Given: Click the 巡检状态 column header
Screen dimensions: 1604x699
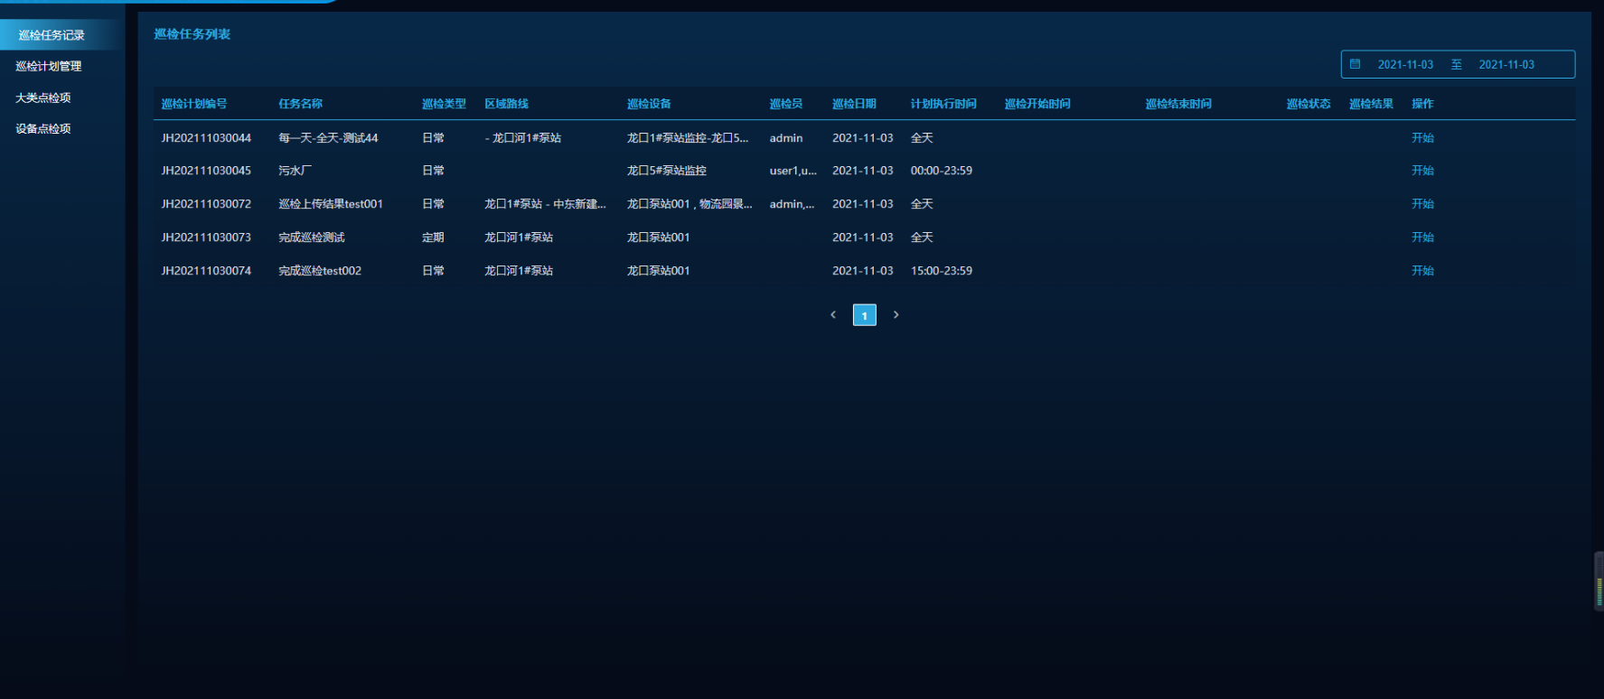Looking at the screenshot, I should click(1308, 104).
